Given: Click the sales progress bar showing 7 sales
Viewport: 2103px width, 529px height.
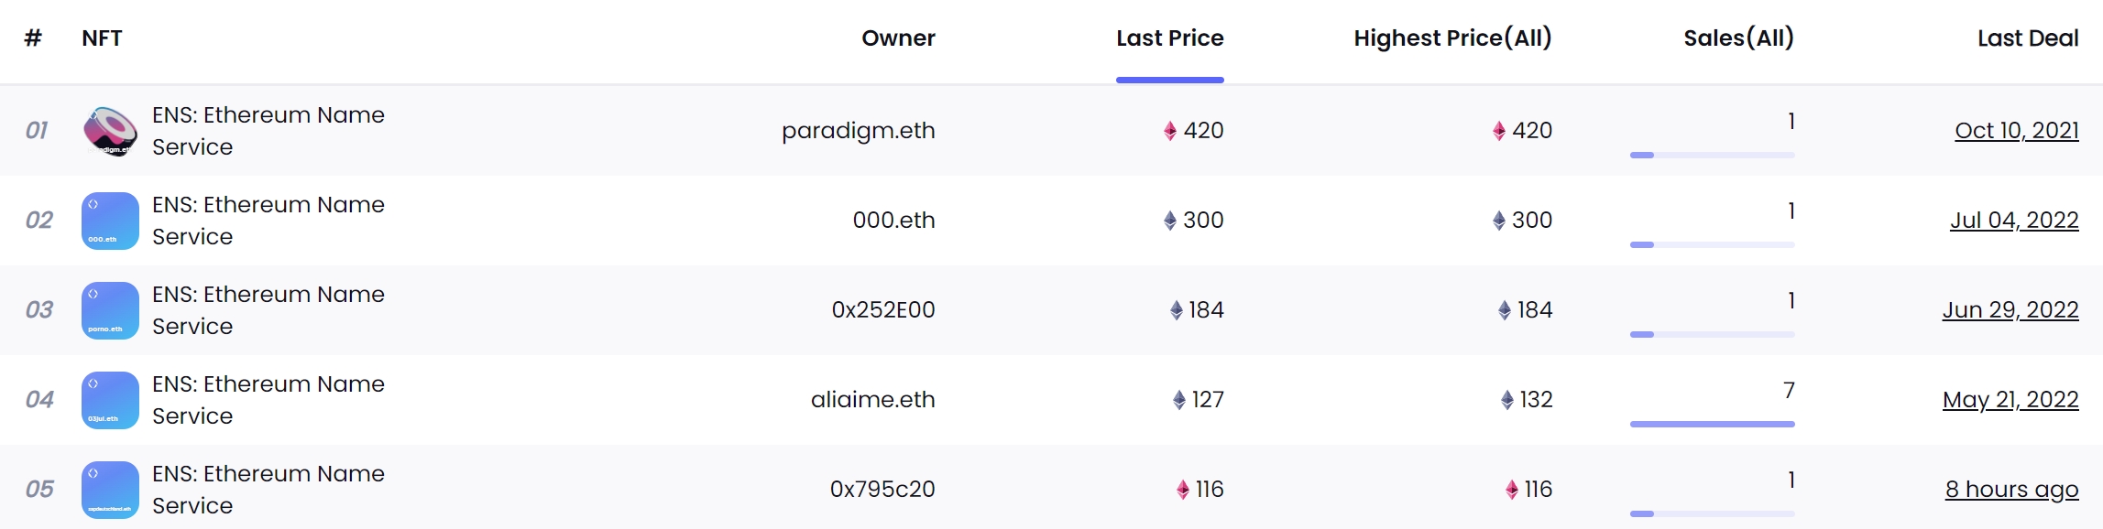Looking at the screenshot, I should [1712, 424].
